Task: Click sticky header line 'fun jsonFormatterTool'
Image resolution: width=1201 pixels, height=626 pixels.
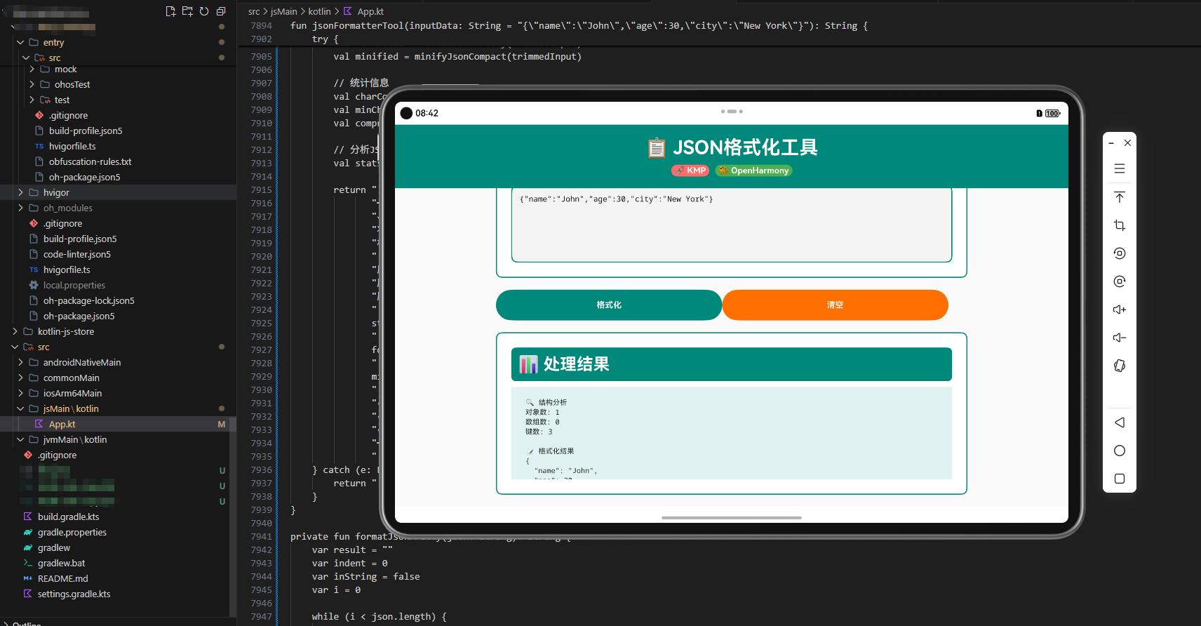Action: pos(579,25)
